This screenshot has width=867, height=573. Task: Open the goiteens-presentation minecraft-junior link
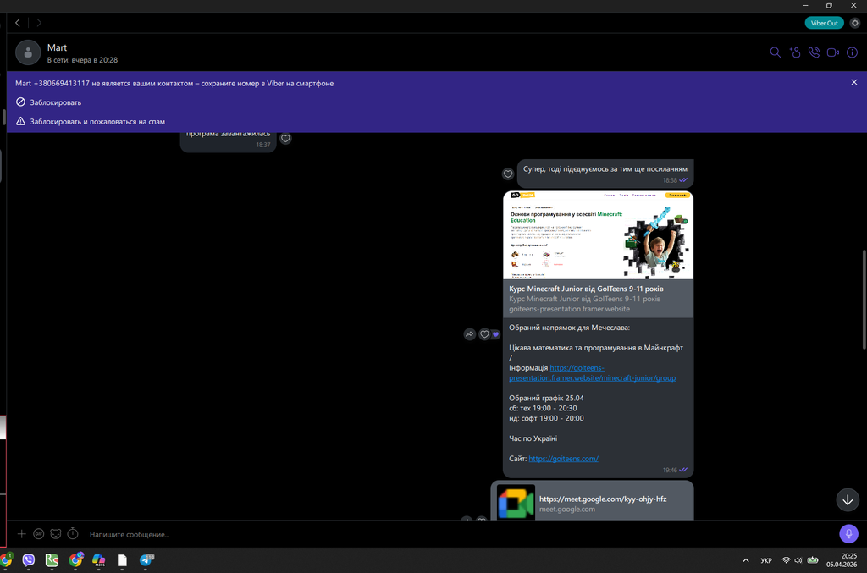click(x=592, y=373)
